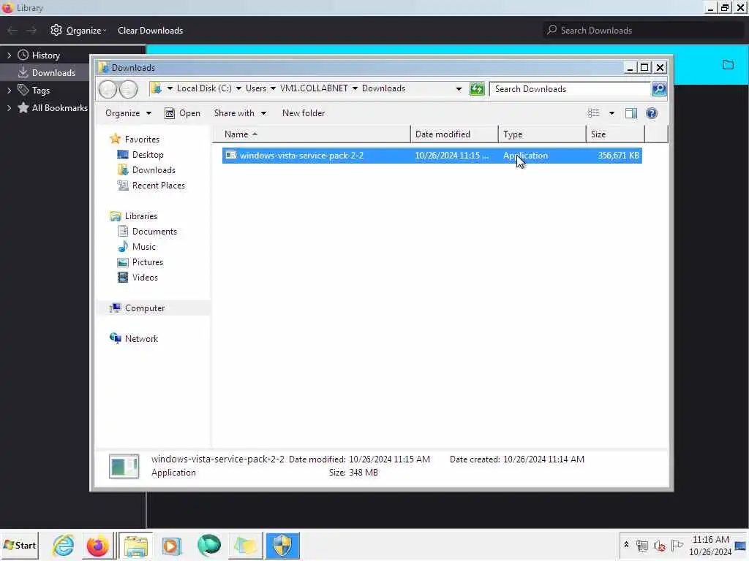Open Explorer help with the question mark icon
This screenshot has height=561, width=749.
(x=652, y=113)
